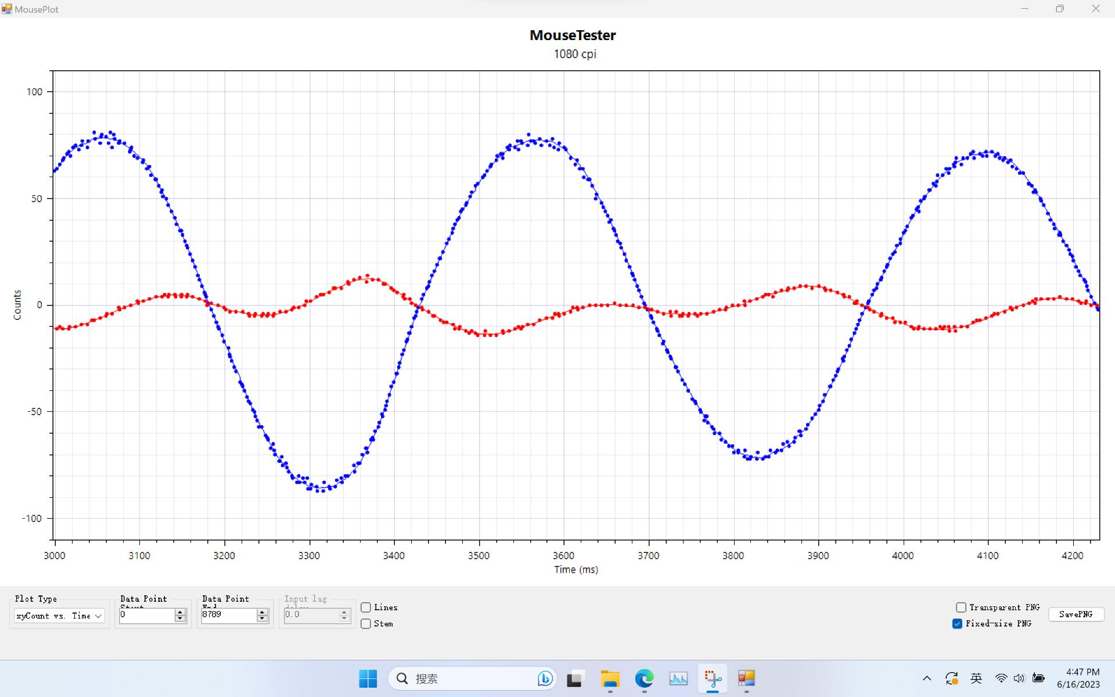Open the volume control in system tray

point(1019,678)
